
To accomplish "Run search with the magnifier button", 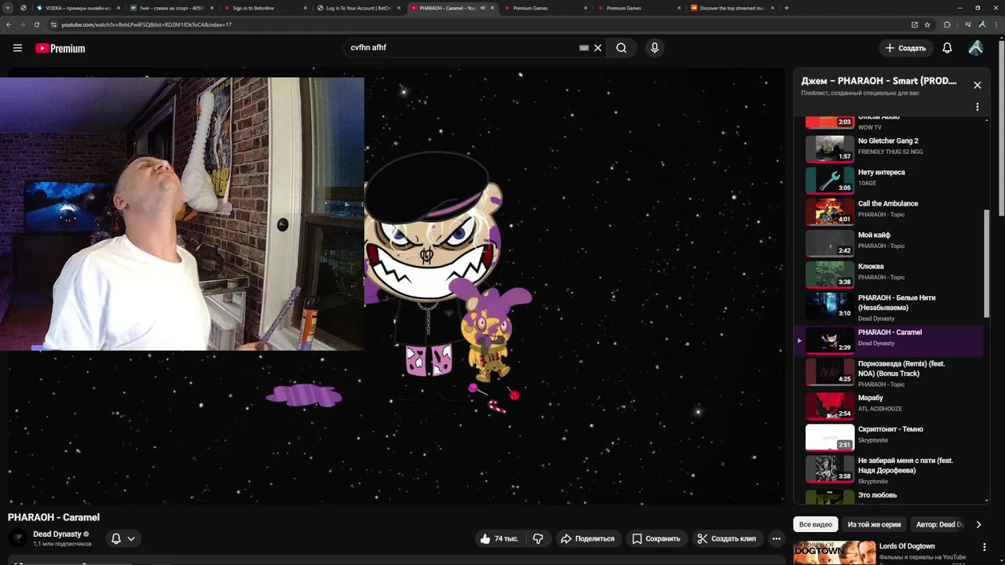I will click(x=621, y=48).
